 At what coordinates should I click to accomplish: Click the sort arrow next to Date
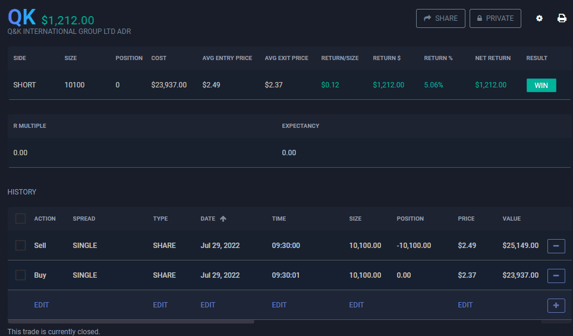click(x=223, y=219)
